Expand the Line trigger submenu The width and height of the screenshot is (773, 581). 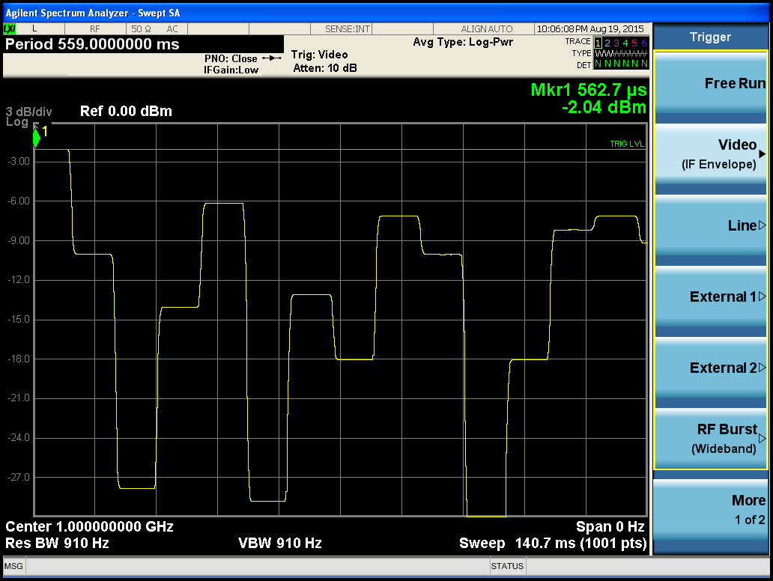[711, 225]
